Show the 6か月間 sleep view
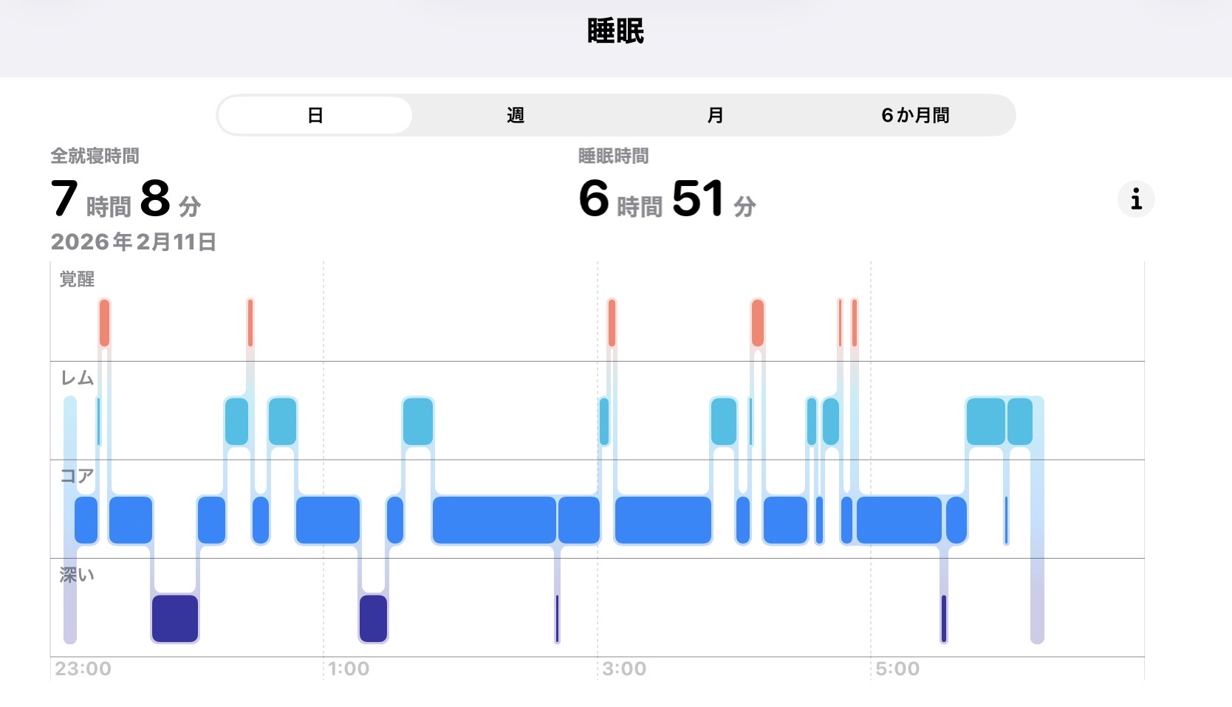The height and width of the screenshot is (707, 1232). [x=915, y=116]
